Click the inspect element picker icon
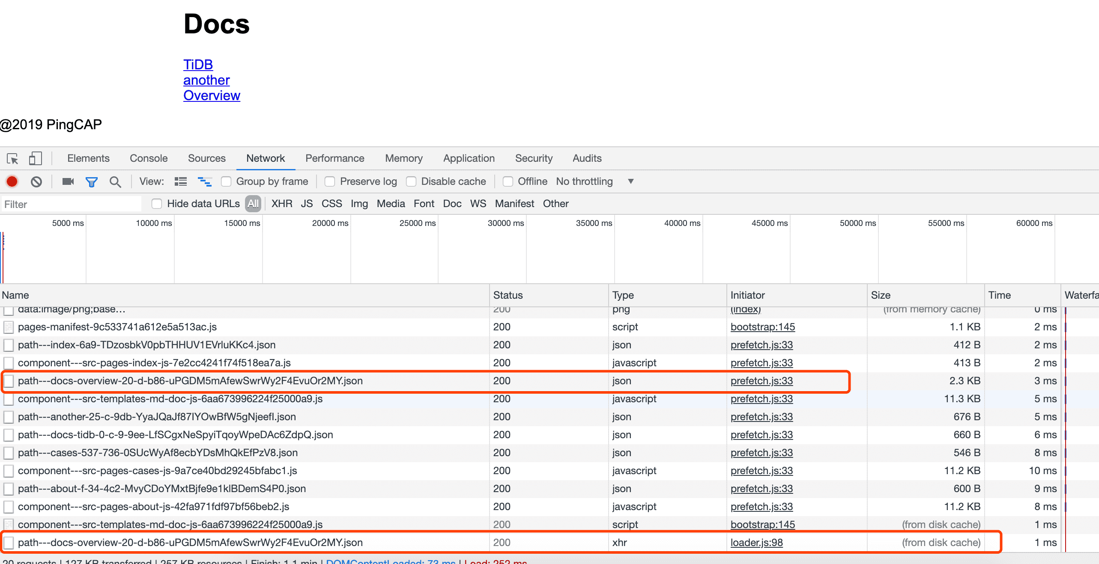 tap(12, 159)
